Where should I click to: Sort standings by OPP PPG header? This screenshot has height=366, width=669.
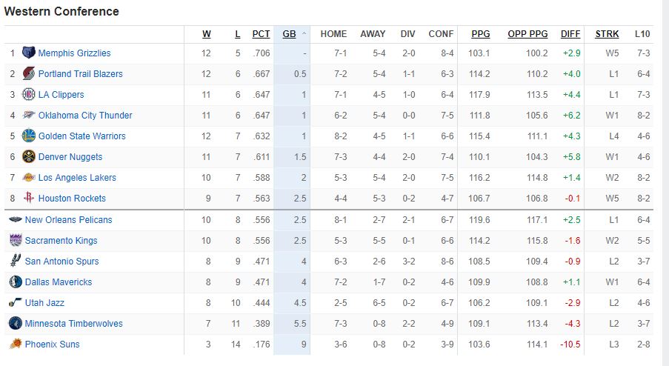[x=527, y=34]
